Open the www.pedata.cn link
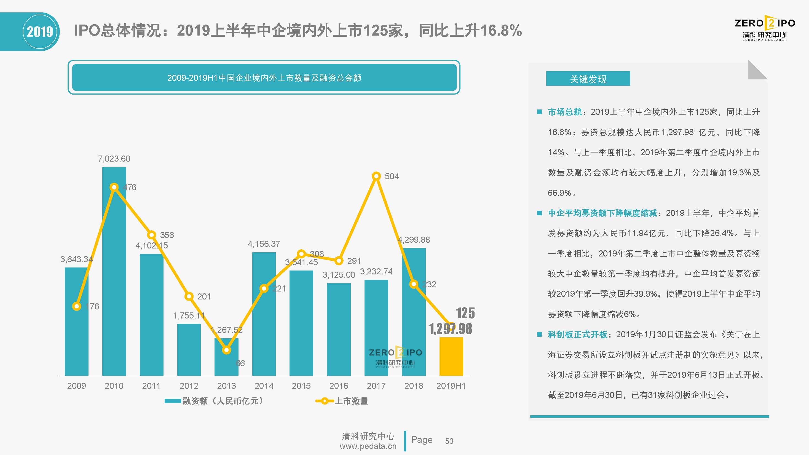 (x=368, y=446)
